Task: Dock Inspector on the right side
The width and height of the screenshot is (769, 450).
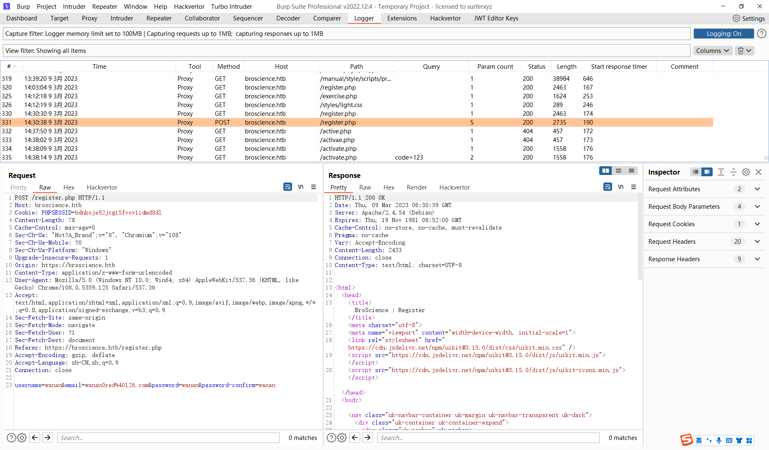Action: (707, 172)
